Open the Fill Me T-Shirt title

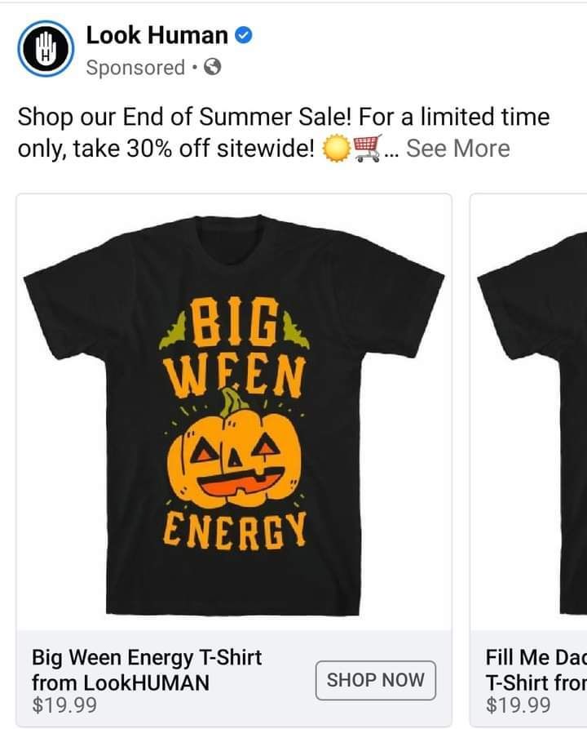(536, 670)
